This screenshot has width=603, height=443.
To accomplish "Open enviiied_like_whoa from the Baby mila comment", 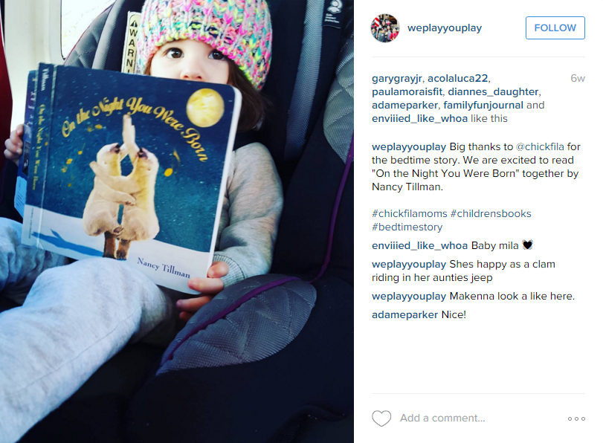I will [x=419, y=246].
